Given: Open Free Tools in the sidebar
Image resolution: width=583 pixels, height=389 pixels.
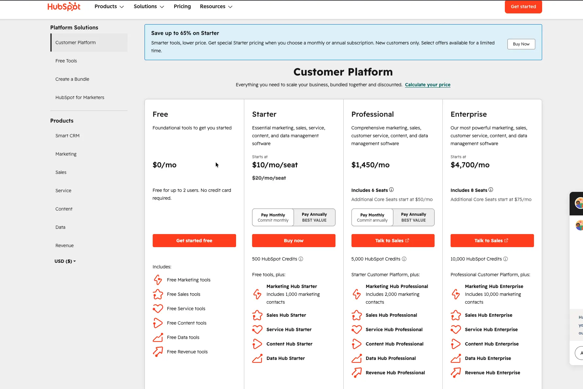Looking at the screenshot, I should [66, 61].
